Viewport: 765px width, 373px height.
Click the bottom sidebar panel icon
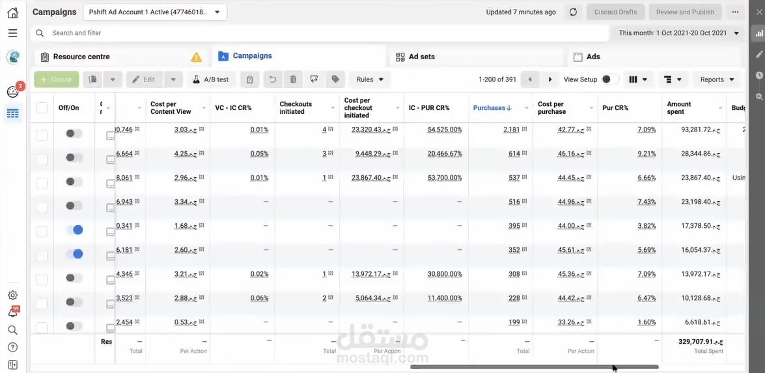point(12,365)
